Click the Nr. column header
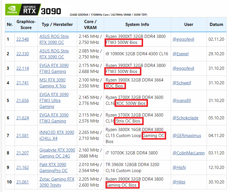Viewport: 228px width, 192px height. (x=10, y=24)
